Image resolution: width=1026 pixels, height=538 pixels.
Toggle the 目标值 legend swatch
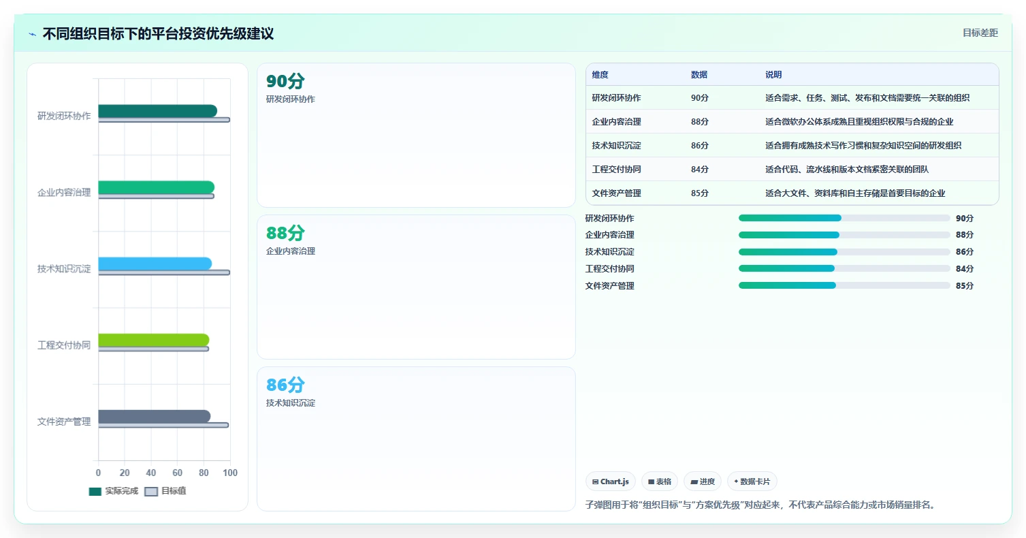pyautogui.click(x=151, y=491)
